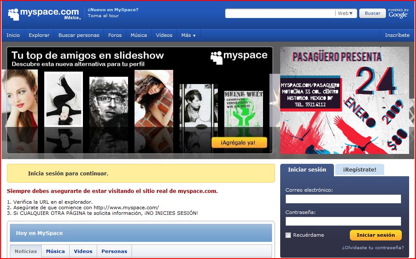Click the Pasagüero Presenta event poster
The width and height of the screenshot is (416, 259).
pos(345,100)
